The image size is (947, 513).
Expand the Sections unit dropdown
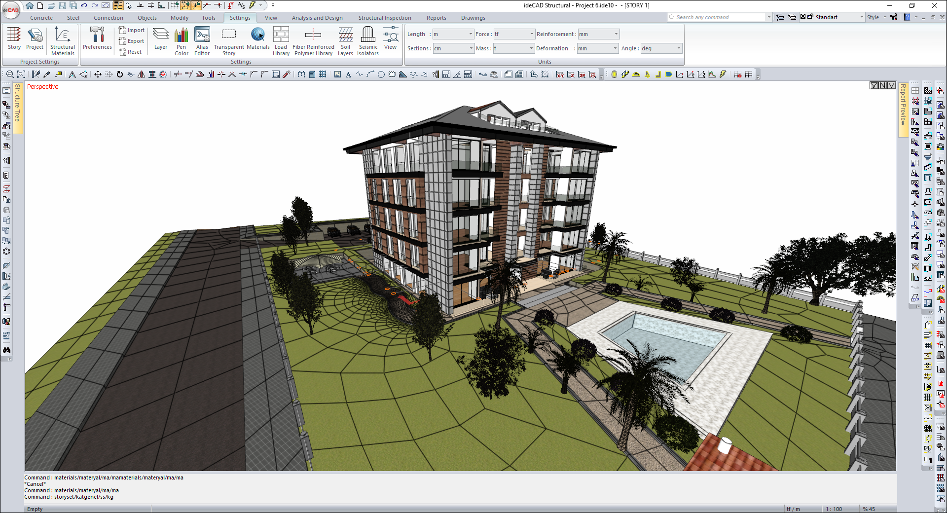pos(471,48)
